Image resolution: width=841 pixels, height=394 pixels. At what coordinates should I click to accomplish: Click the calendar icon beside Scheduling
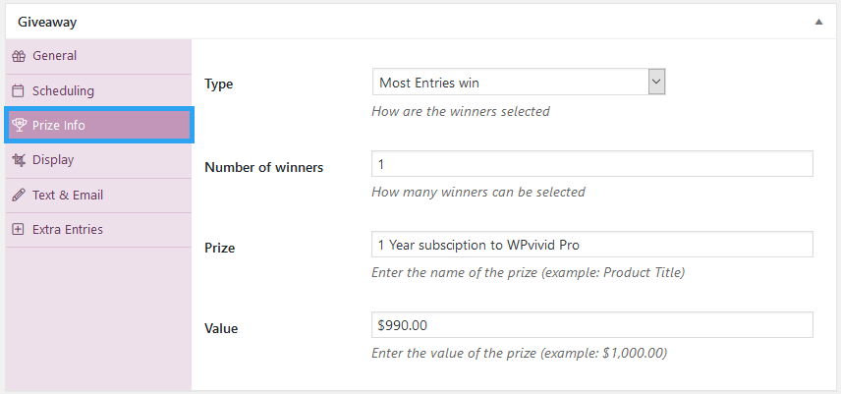(x=19, y=90)
